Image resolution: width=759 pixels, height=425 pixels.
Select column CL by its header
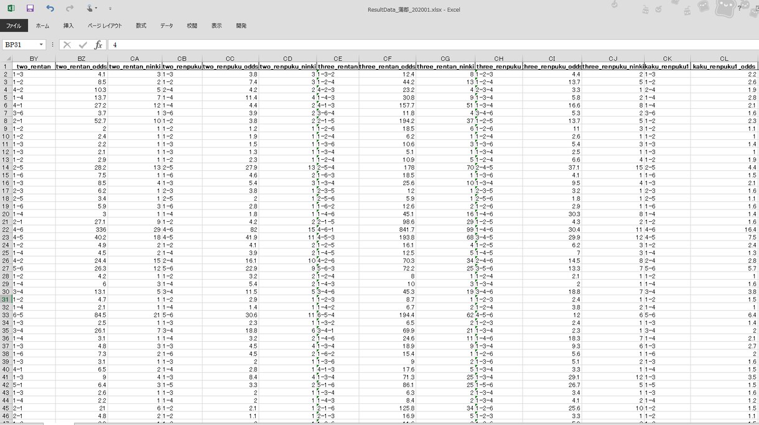[x=724, y=59]
